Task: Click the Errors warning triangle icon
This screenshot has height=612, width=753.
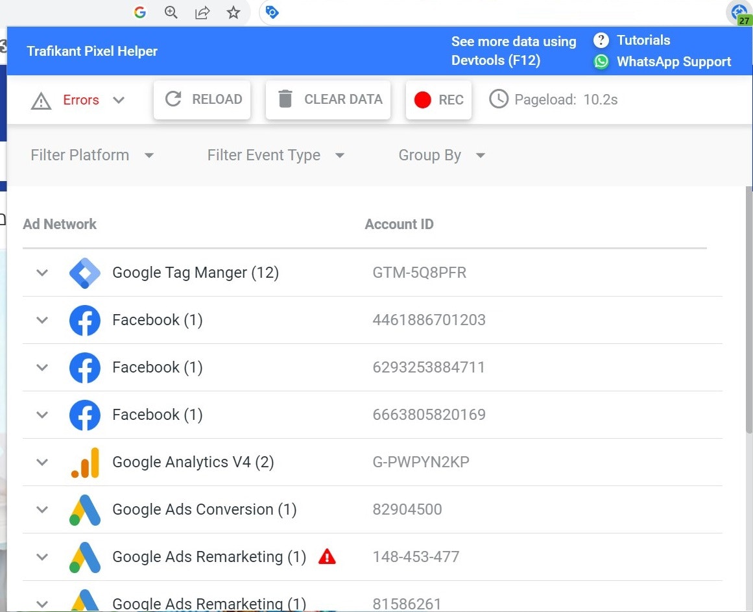Action: pyautogui.click(x=41, y=101)
